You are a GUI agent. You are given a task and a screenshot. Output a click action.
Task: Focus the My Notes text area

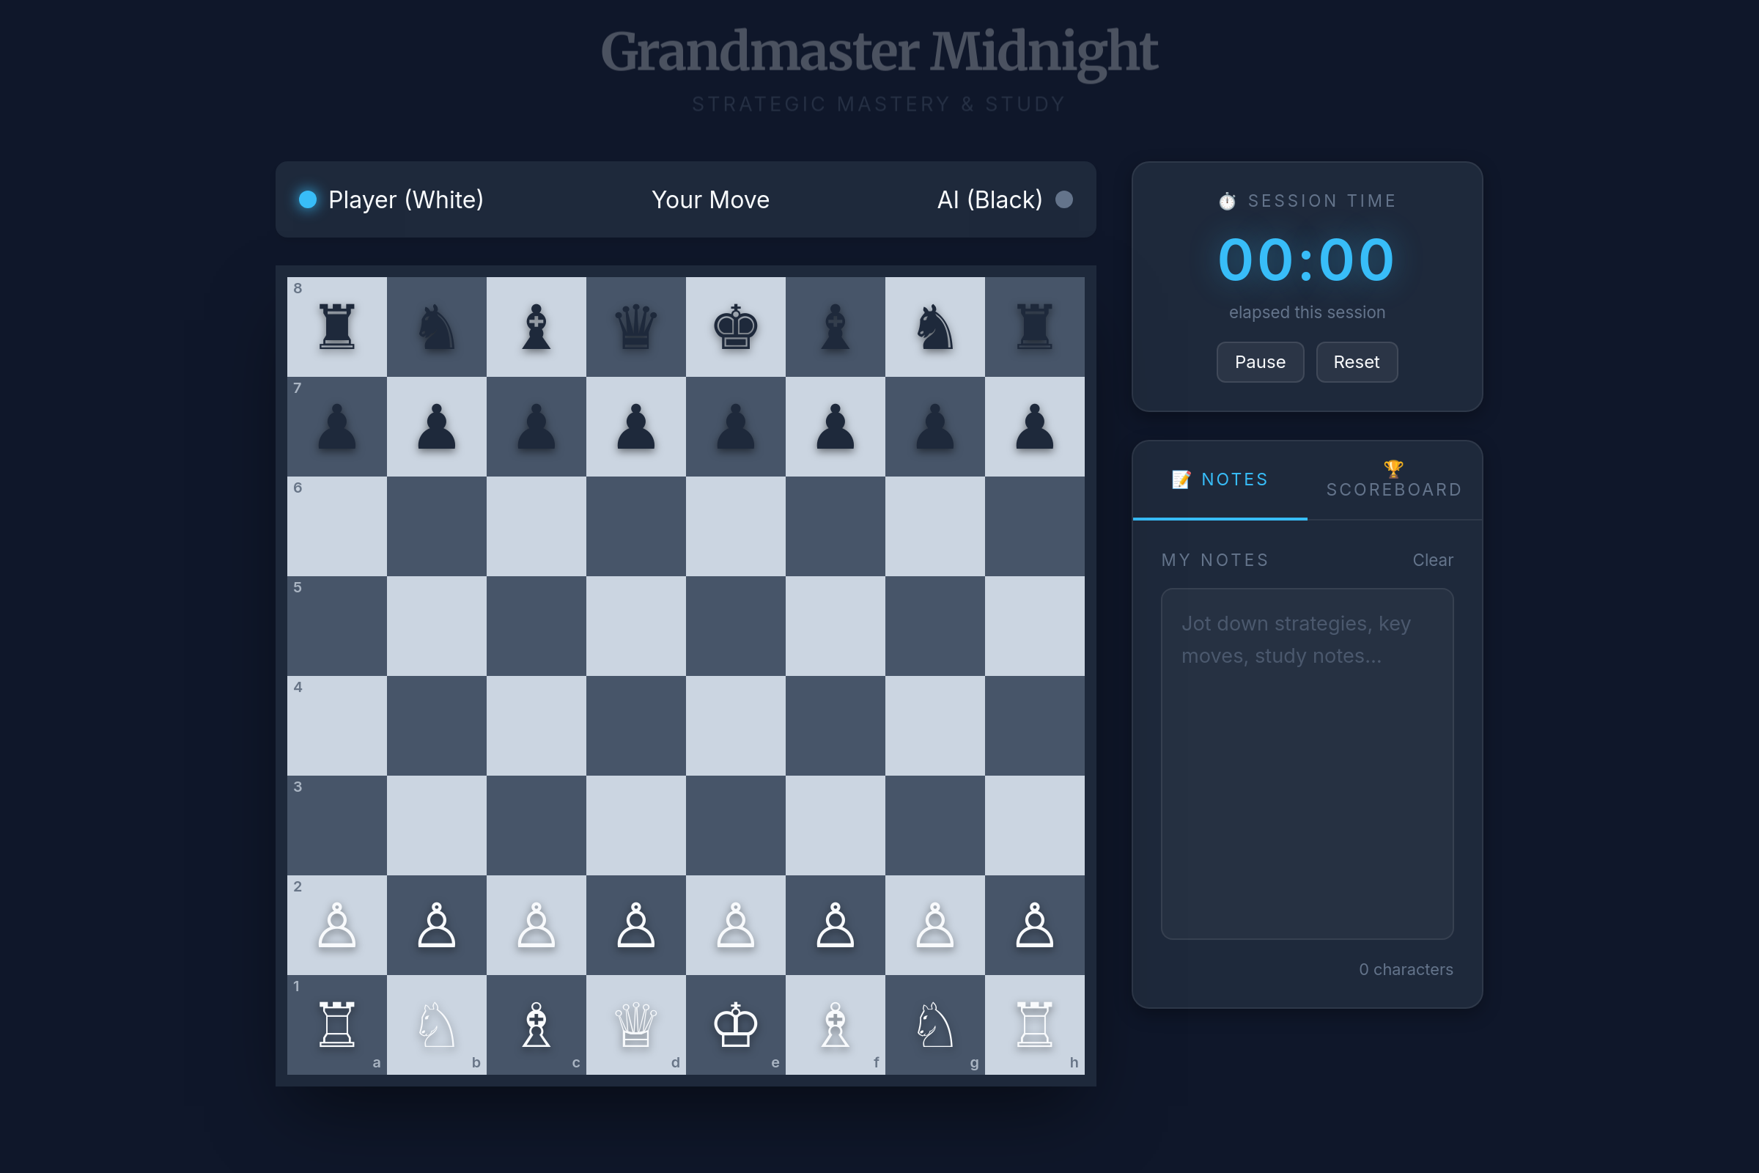tap(1308, 764)
